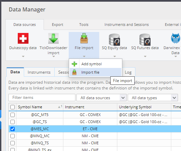
Task: Expand the File import dropdown arrow
Action: [84, 56]
